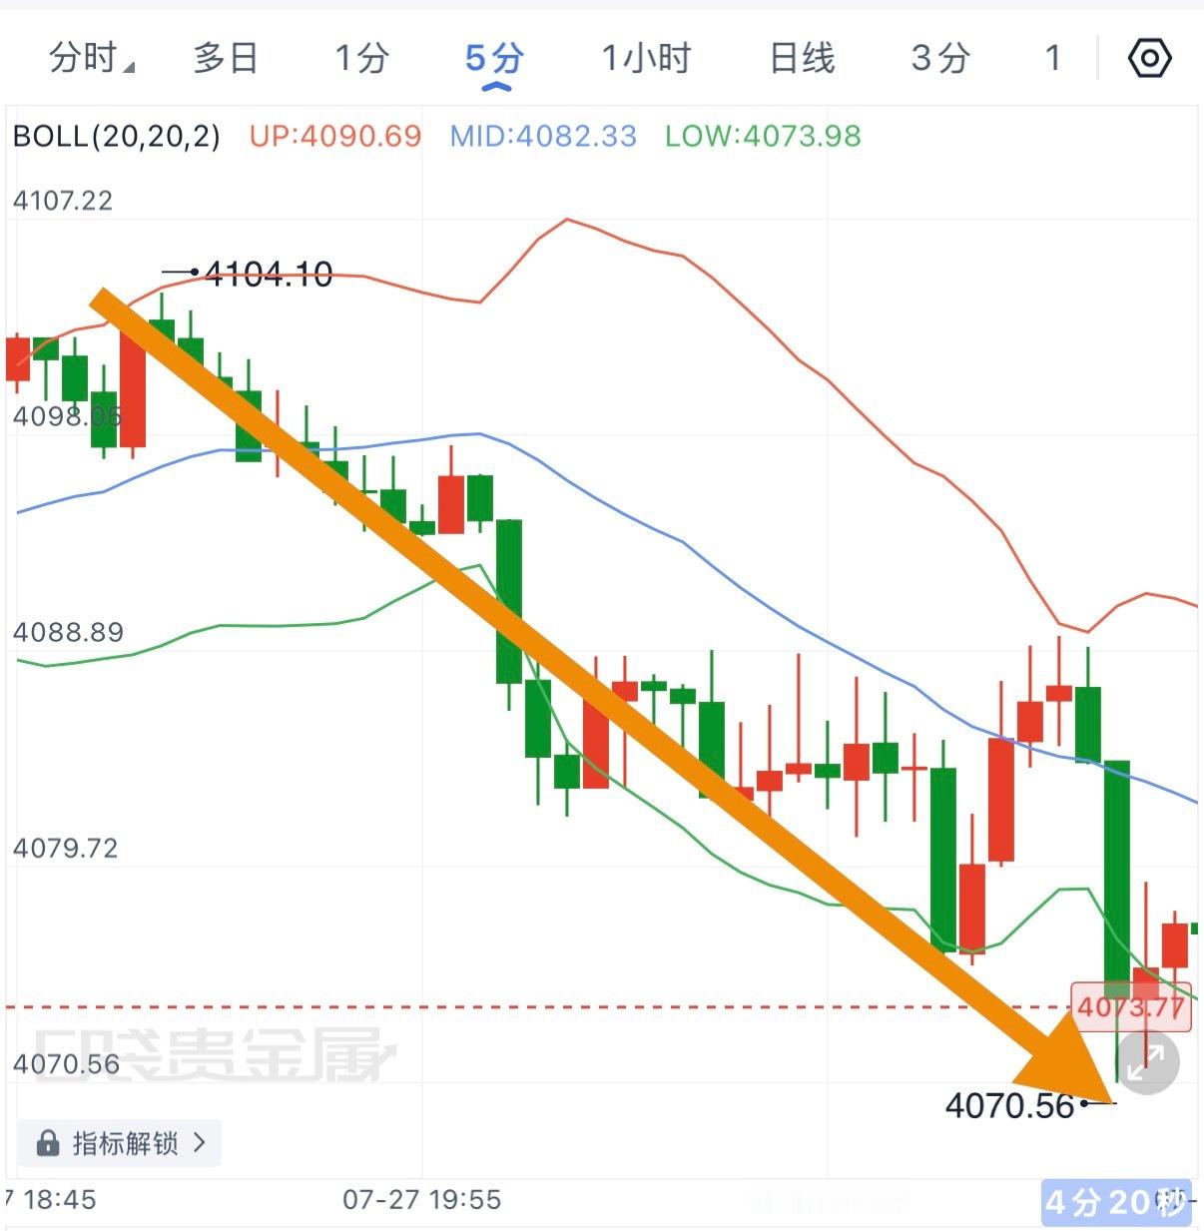Switch to the 1小时 chart tab
The image size is (1204, 1231).
[646, 58]
